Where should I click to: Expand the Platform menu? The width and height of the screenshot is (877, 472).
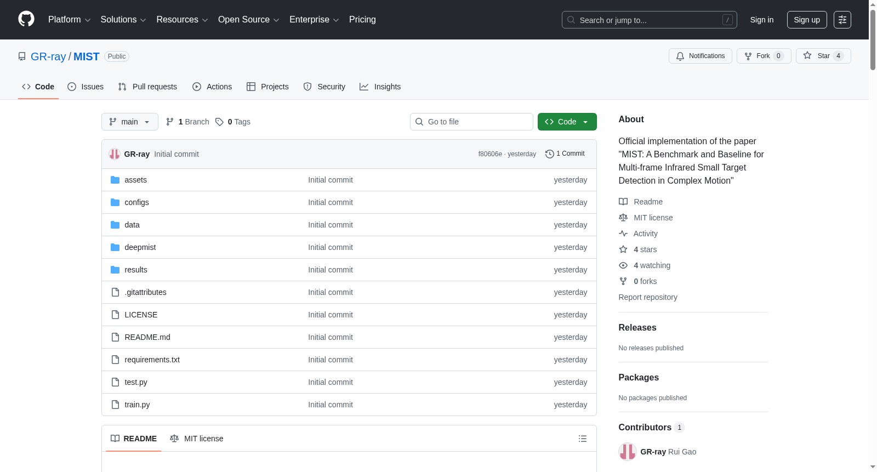coord(69,20)
